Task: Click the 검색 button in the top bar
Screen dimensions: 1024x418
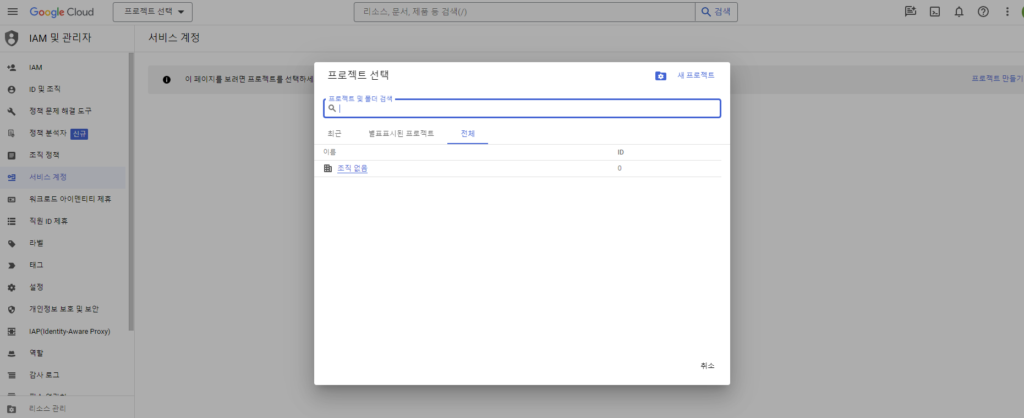Action: click(716, 12)
